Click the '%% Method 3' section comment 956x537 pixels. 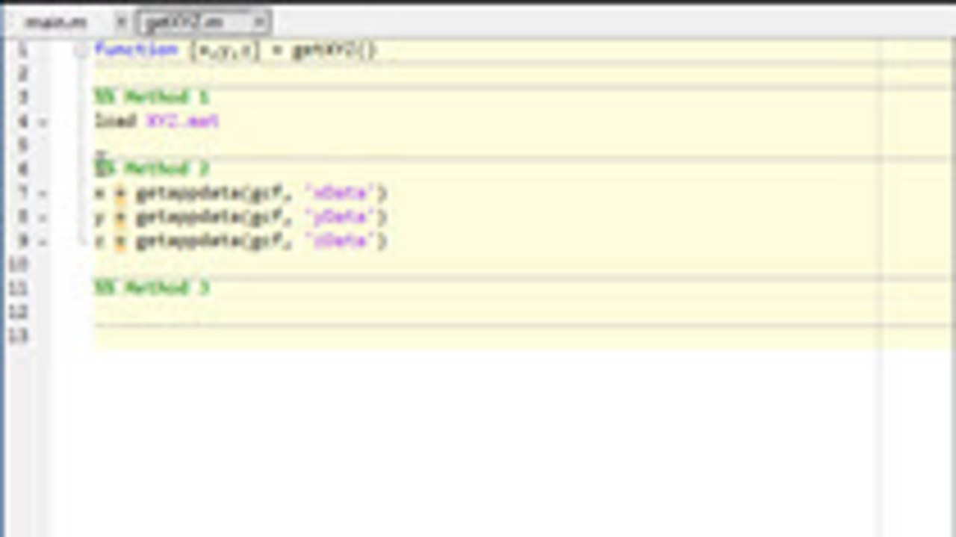pos(152,288)
